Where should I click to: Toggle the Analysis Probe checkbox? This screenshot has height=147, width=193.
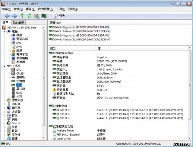54,130
